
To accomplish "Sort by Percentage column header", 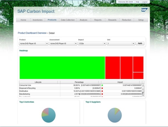I will (79, 82).
